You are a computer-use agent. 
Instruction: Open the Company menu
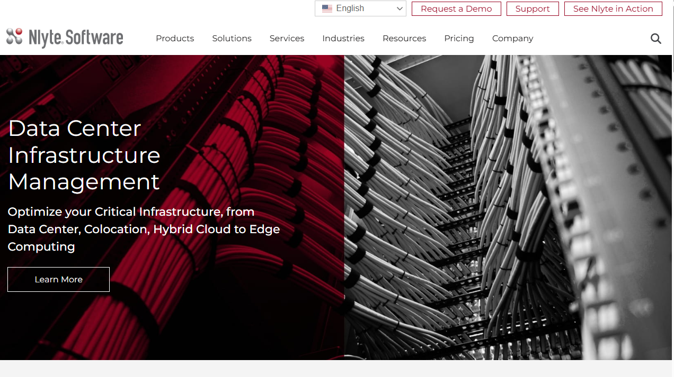pos(512,39)
